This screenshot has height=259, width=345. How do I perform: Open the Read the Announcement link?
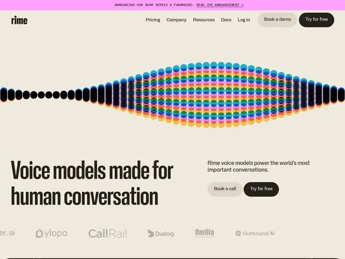point(220,5)
